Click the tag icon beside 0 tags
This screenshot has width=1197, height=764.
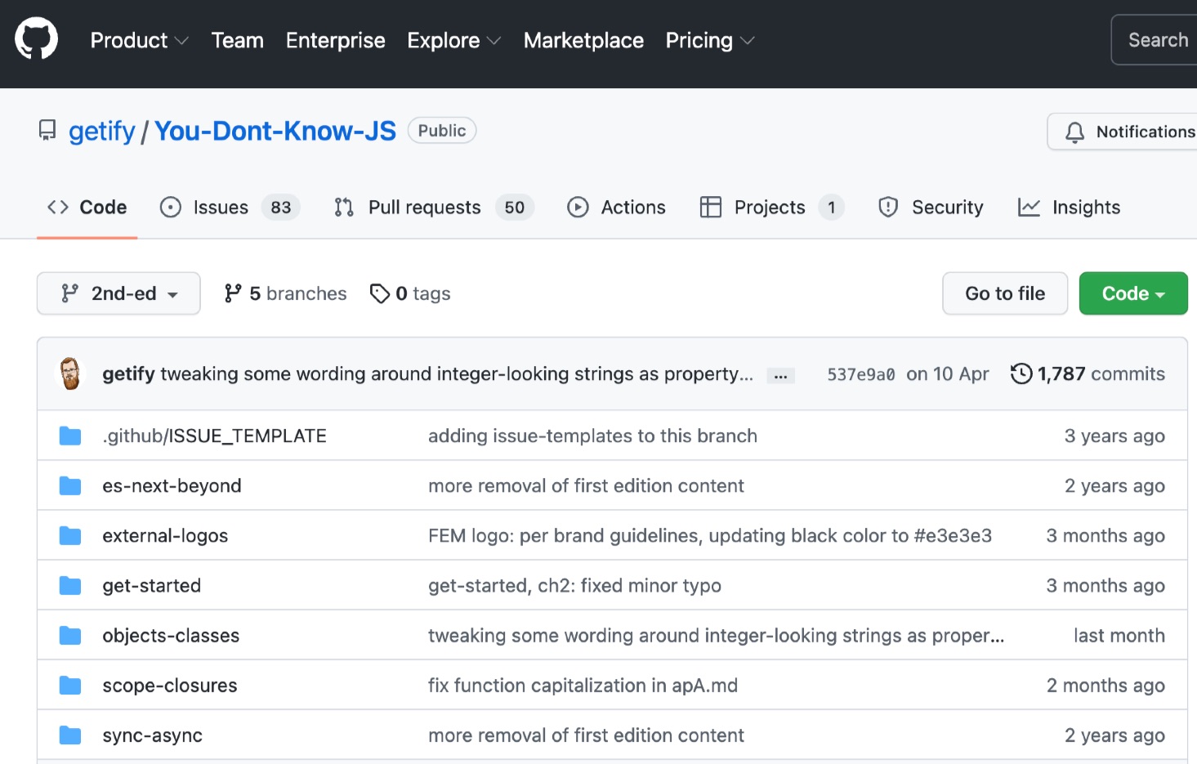[x=379, y=293]
